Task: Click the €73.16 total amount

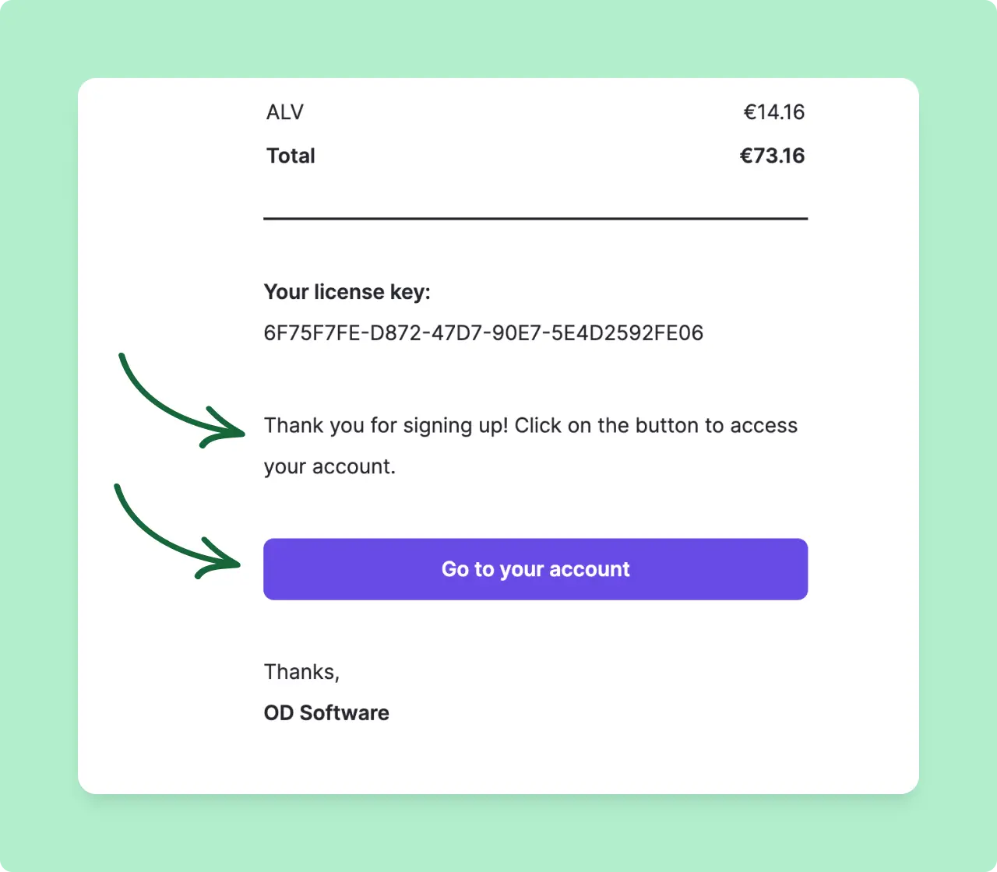Action: coord(773,155)
